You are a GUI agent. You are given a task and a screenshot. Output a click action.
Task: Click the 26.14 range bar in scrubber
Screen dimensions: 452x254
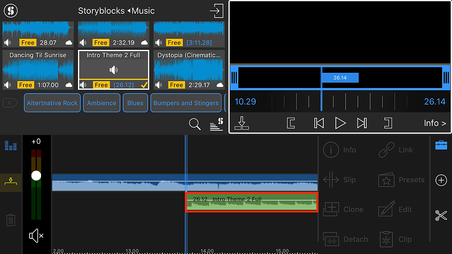pyautogui.click(x=340, y=78)
